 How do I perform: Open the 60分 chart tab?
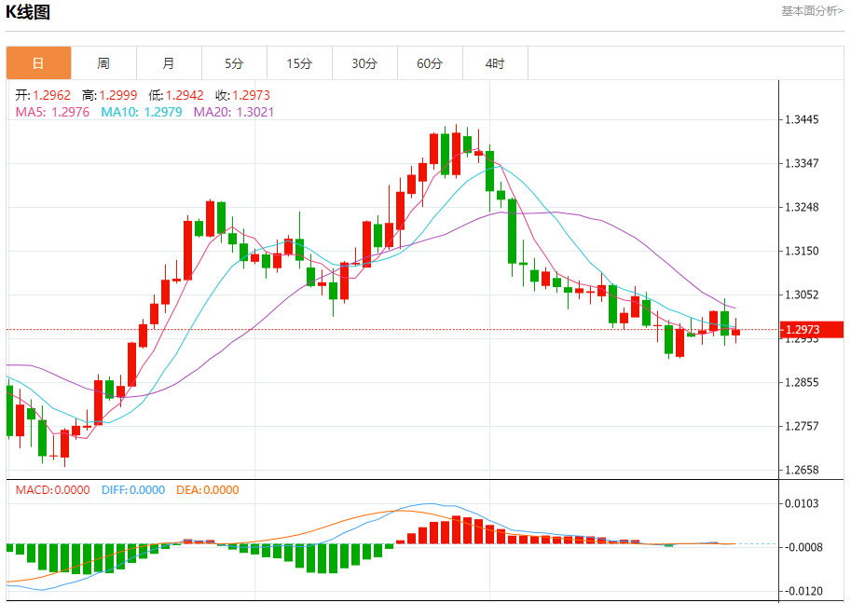pyautogui.click(x=430, y=63)
